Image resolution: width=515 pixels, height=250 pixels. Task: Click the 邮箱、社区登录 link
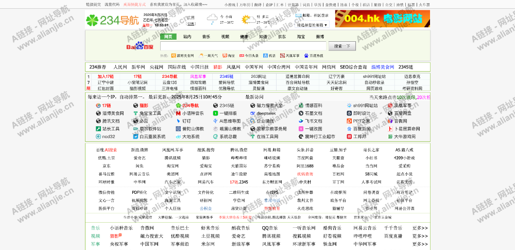315,15
